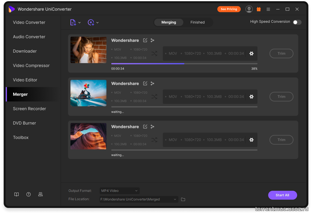The image size is (312, 214).
Task: Open the hamburger menu icon
Action: pos(268,9)
